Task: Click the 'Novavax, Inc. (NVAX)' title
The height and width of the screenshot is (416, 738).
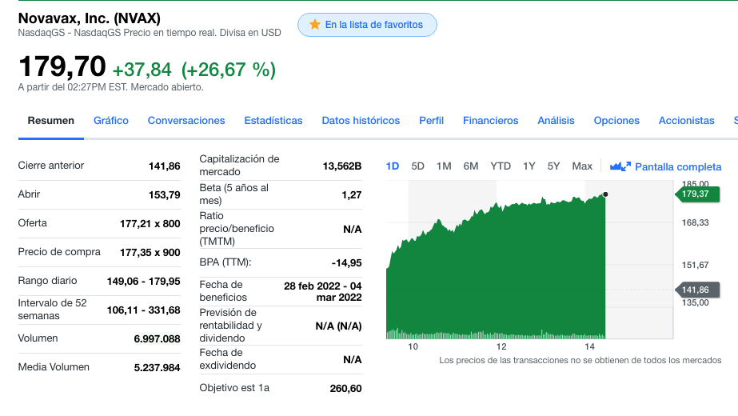Action: pos(90,18)
